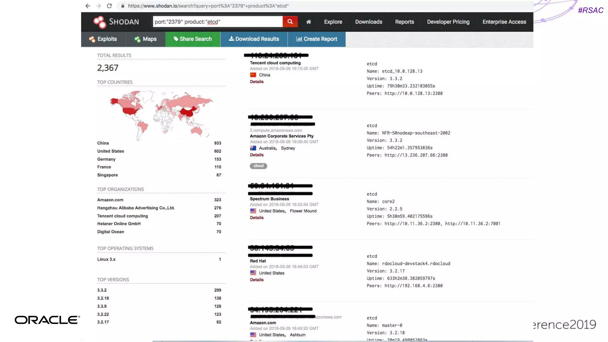Click the US flag in the Red Hat result
608x342 pixels.
[253, 273]
